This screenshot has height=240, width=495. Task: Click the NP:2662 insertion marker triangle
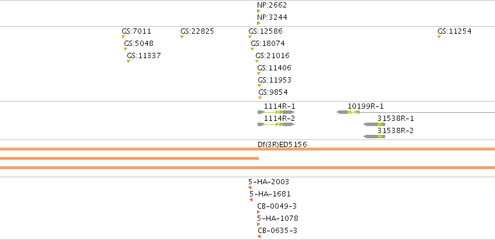pyautogui.click(x=258, y=11)
